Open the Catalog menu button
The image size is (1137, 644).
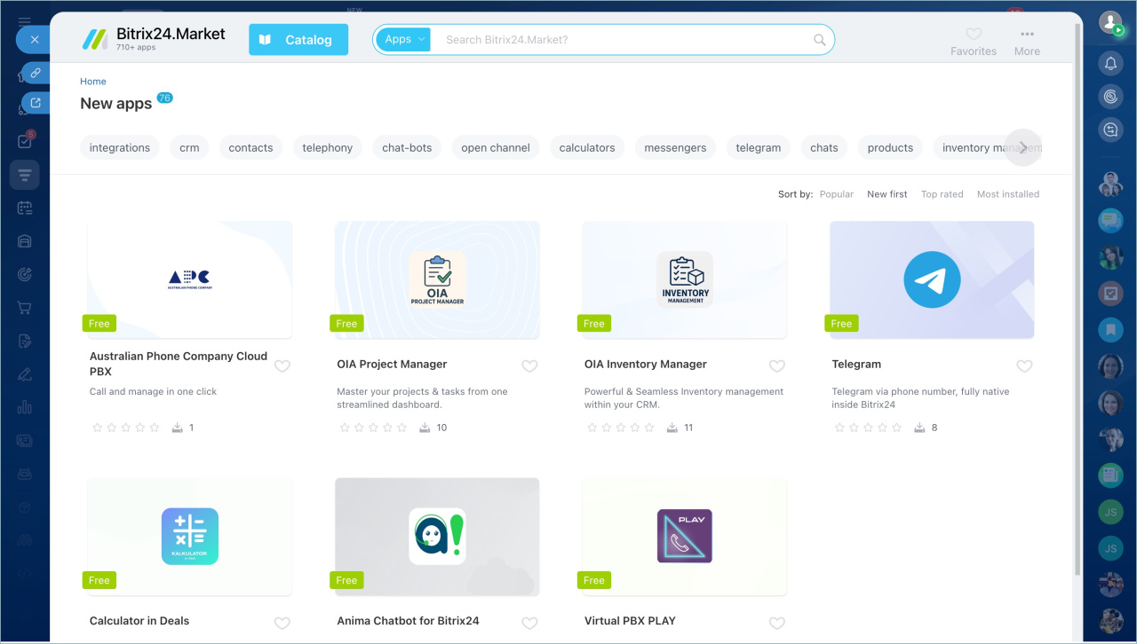[x=298, y=40]
